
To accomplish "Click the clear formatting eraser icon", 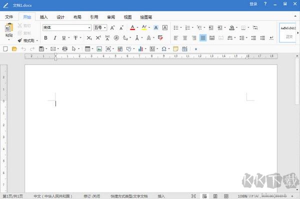I will [x=160, y=37].
